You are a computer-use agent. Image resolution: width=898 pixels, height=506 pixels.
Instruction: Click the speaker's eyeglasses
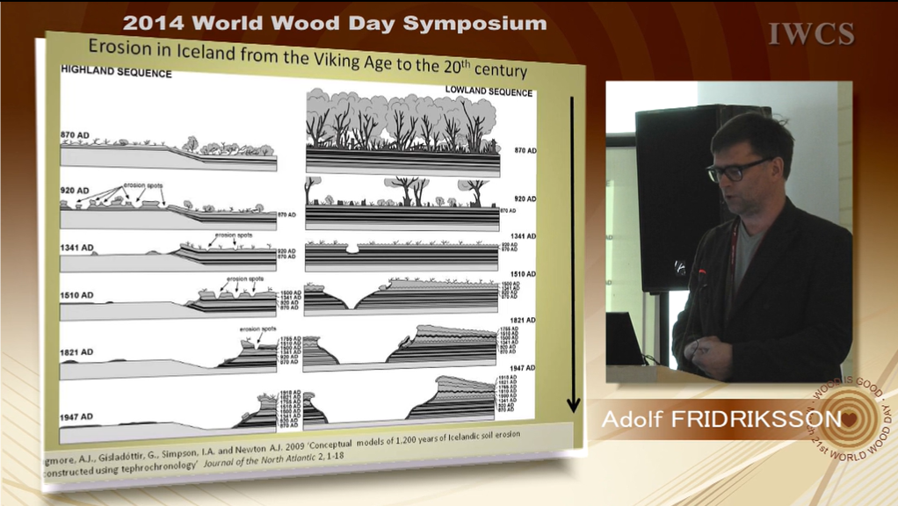tap(738, 170)
